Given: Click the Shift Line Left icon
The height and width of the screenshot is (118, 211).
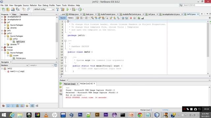Looking at the screenshot, I should 123,18.
